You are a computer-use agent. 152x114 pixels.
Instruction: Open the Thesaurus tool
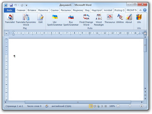pyautogui.click(x=110, y=19)
